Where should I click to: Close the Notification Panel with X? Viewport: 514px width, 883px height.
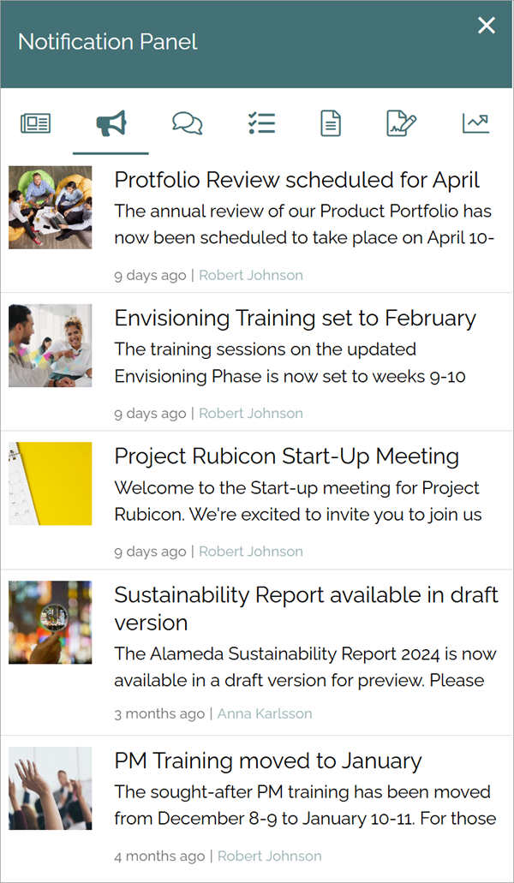487,26
